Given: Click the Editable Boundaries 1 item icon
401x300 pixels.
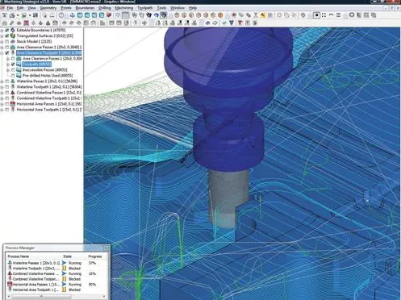Looking at the screenshot, I should point(13,30).
